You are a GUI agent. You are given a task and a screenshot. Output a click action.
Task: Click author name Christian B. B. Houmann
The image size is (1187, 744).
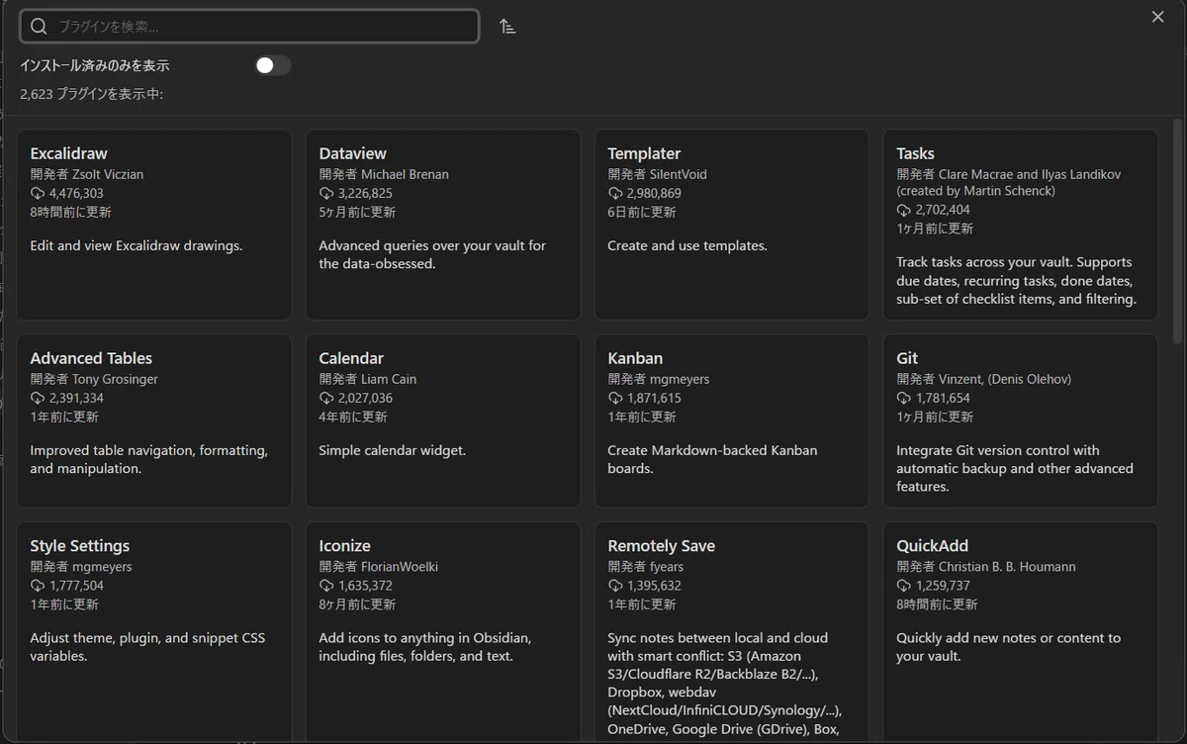pos(1007,567)
